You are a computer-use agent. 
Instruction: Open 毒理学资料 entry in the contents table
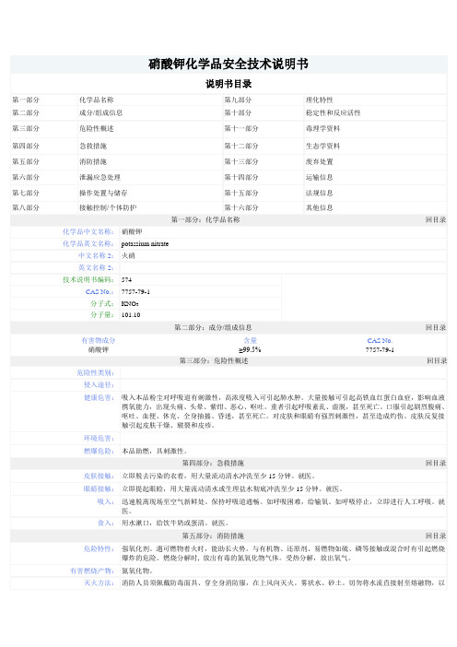323,128
